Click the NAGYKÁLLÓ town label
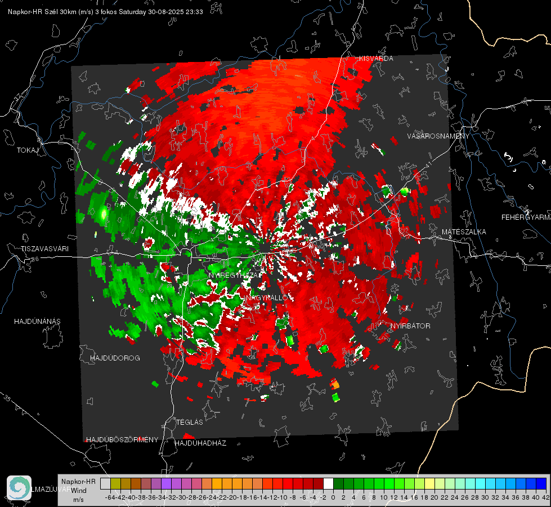The height and width of the screenshot is (507, 551). [x=267, y=297]
